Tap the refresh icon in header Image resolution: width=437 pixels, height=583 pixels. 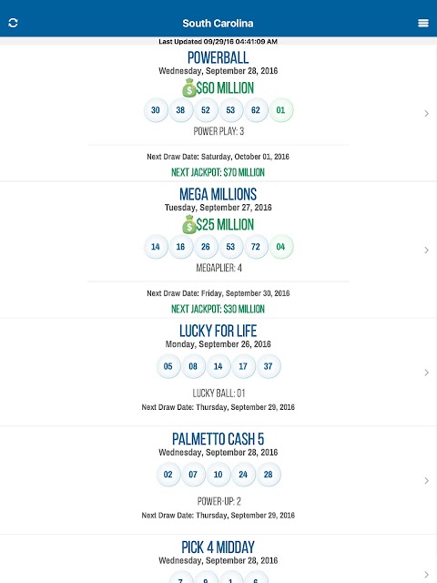(x=13, y=23)
